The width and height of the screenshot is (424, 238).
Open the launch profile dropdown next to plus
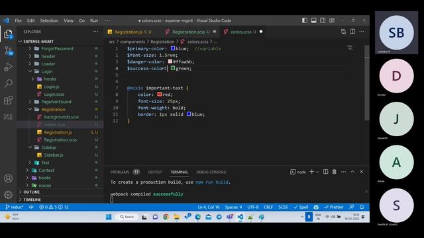(x=317, y=172)
